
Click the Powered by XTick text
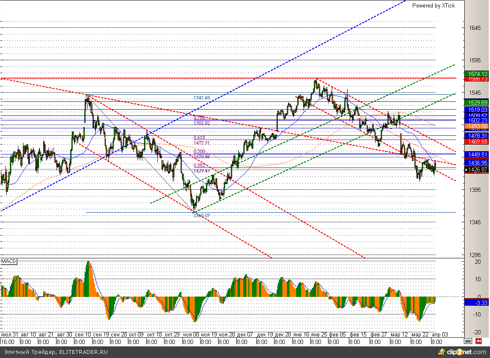[433, 5]
